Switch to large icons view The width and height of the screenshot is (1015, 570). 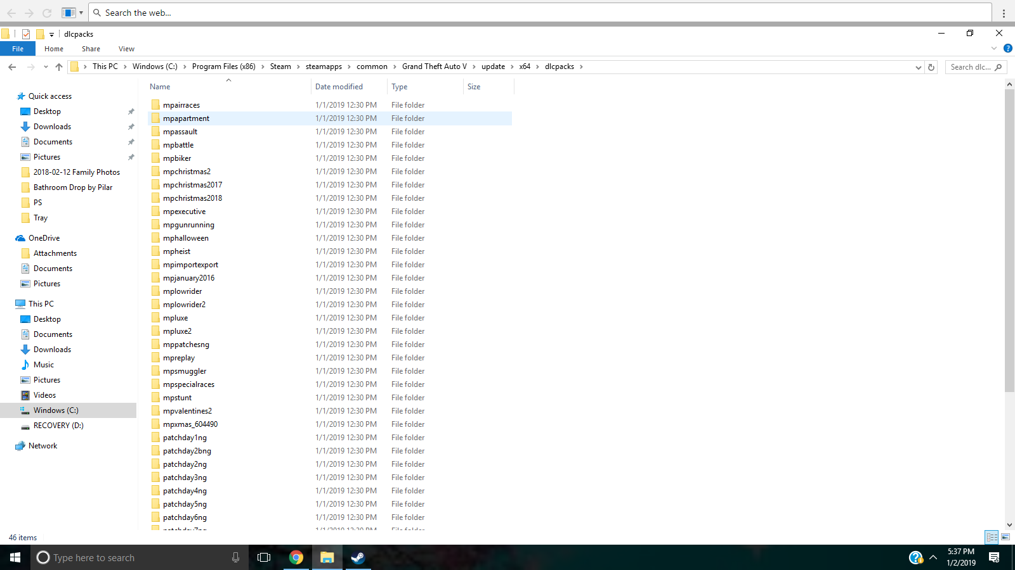click(x=1005, y=537)
